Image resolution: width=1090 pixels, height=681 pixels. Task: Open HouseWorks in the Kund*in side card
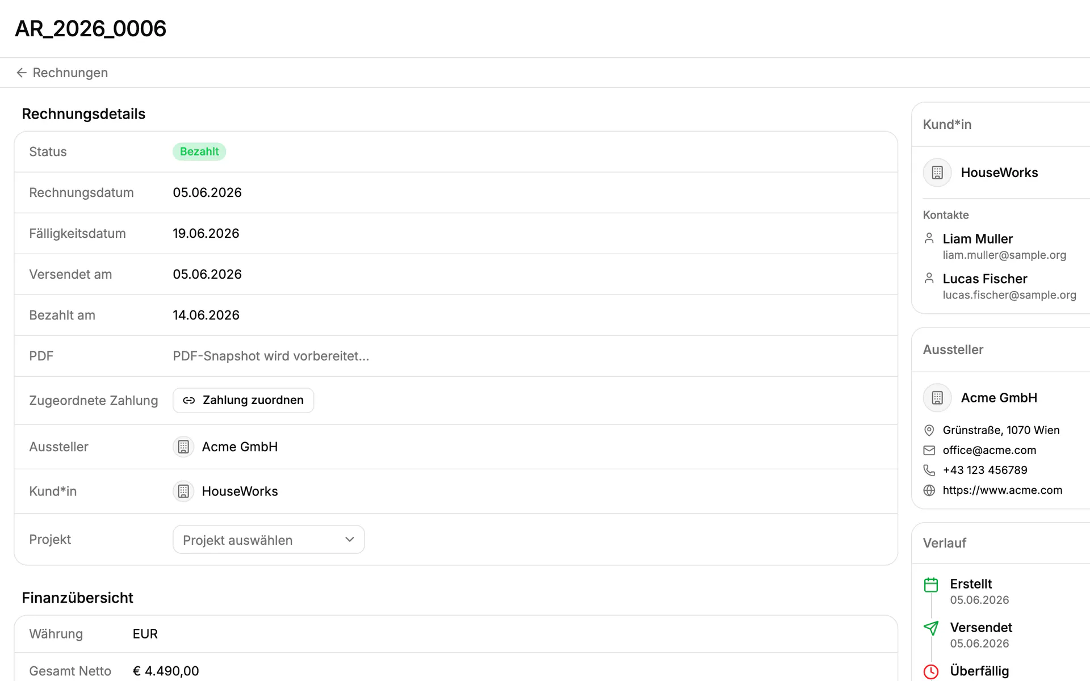[999, 173]
